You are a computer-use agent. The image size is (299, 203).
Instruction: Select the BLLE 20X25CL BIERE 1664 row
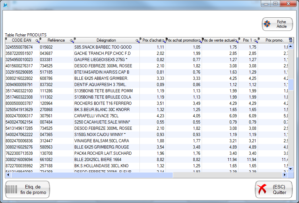click(103, 160)
